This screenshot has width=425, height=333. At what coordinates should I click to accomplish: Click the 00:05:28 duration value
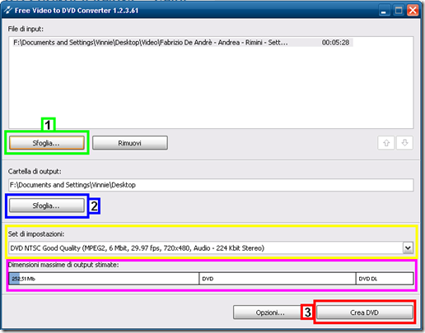coord(335,43)
